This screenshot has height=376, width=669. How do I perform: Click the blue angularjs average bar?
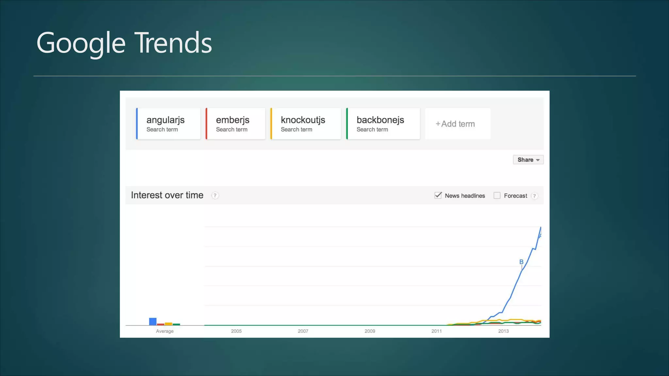153,321
